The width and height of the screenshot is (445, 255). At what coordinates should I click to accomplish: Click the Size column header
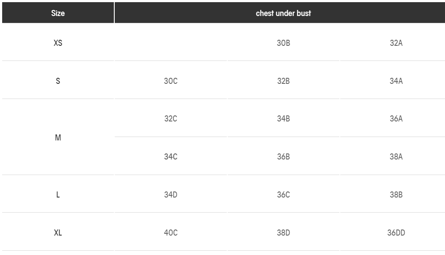[58, 13]
